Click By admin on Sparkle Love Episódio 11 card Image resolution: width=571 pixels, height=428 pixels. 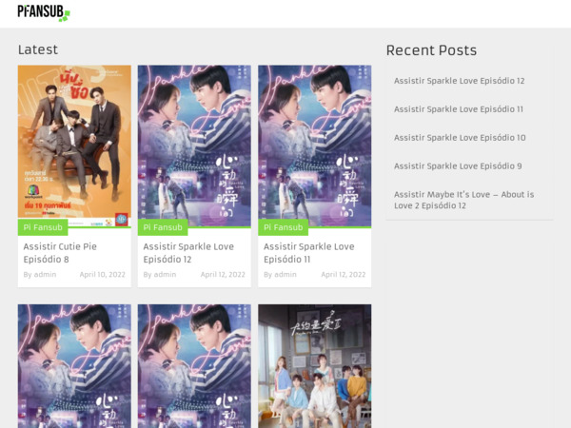(x=280, y=275)
